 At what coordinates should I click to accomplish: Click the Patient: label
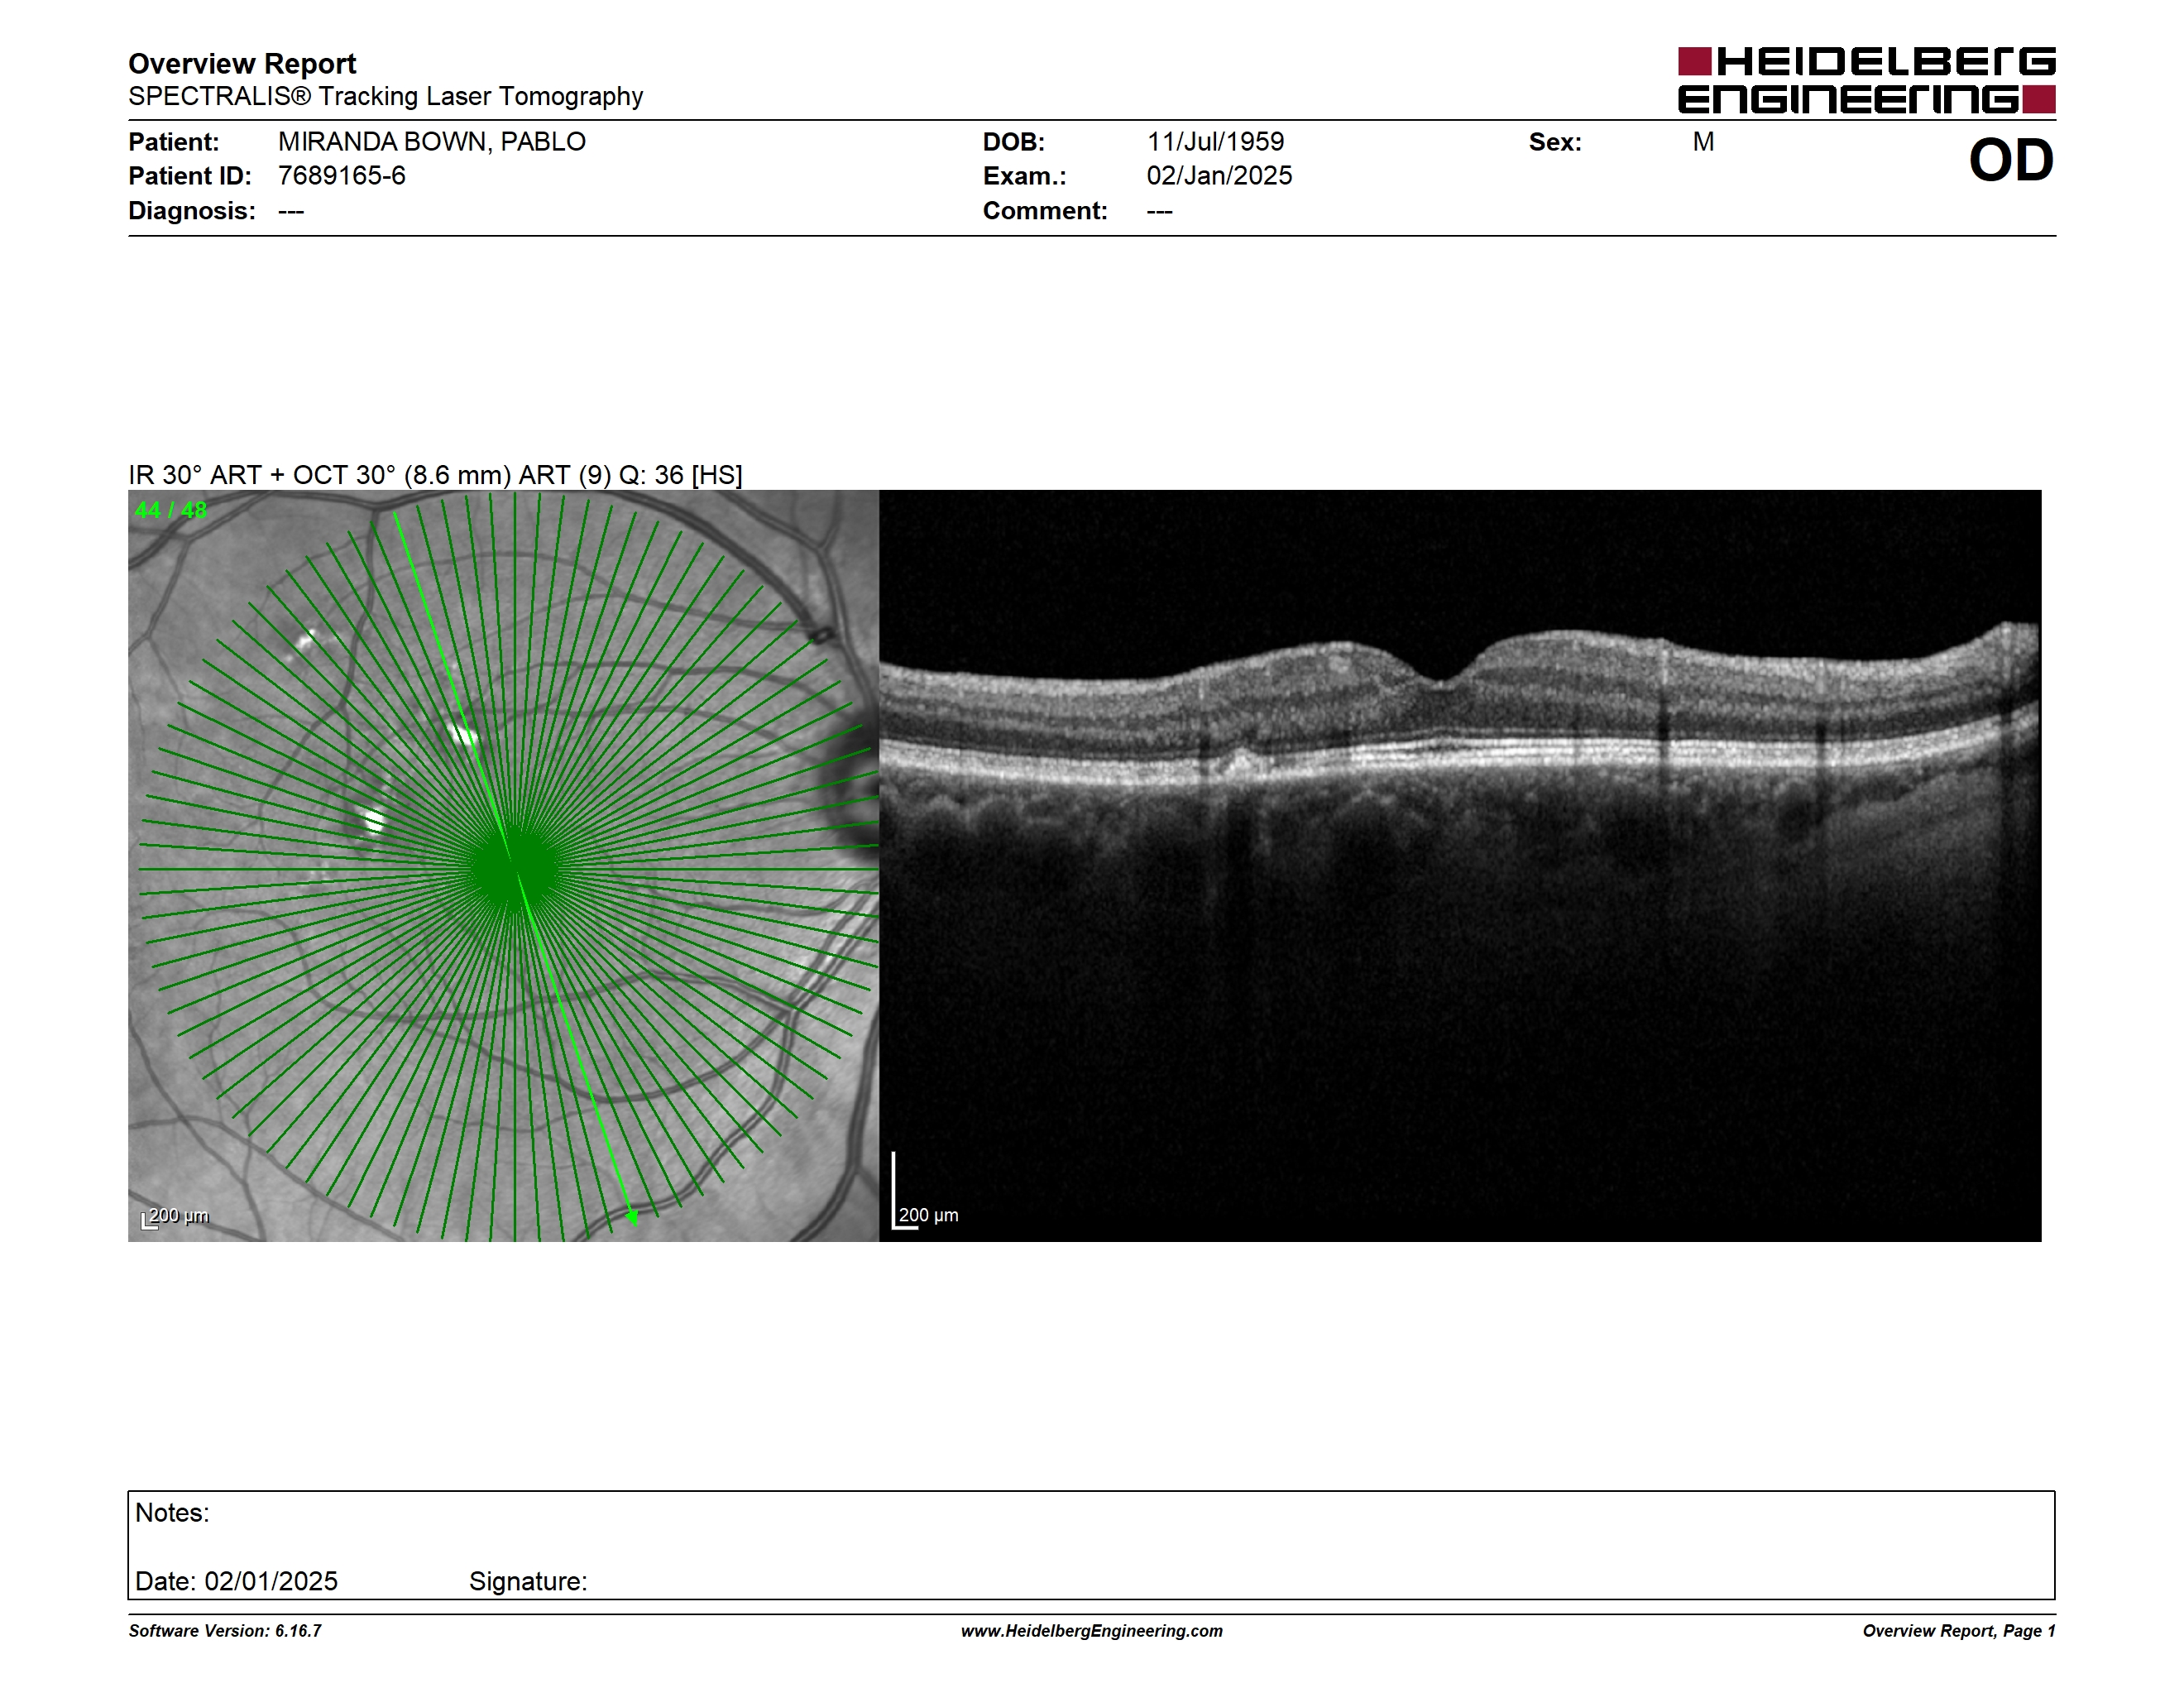pyautogui.click(x=174, y=142)
